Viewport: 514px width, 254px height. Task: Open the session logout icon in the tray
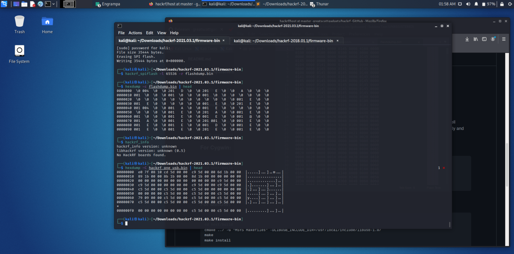511,3
